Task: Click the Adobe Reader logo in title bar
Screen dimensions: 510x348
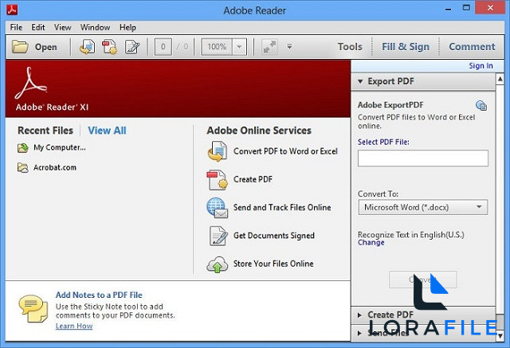Action: [x=12, y=10]
